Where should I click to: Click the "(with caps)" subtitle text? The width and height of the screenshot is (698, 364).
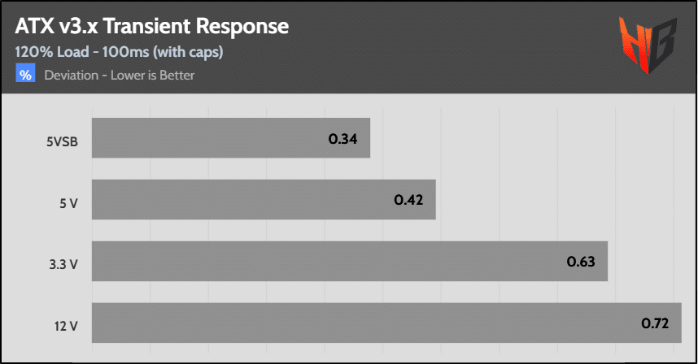coord(188,53)
